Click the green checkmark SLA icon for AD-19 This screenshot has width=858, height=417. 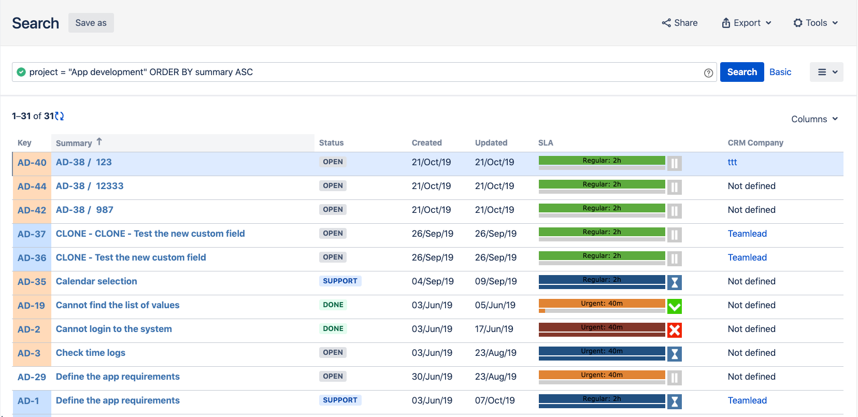pos(674,307)
